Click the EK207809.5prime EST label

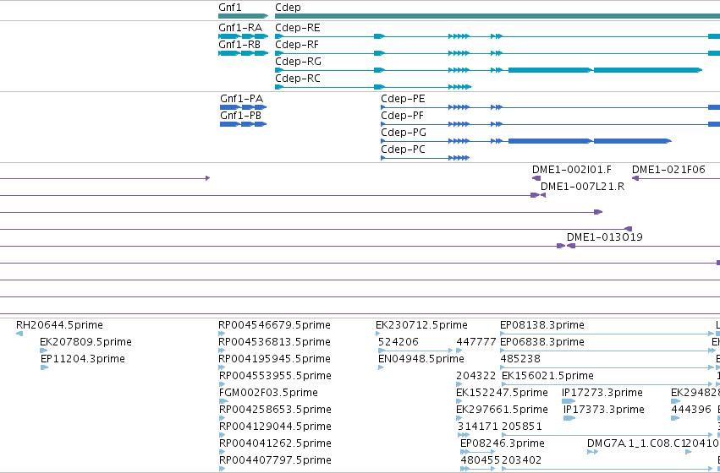click(85, 342)
